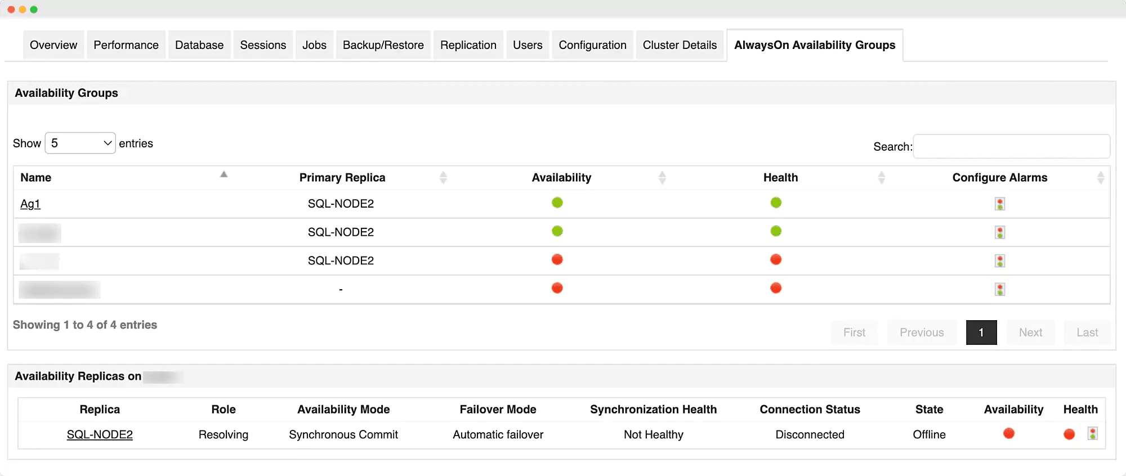Viewport: 1126px width, 476px height.
Task: Sort by Primary Replica column arrows
Action: tap(443, 178)
